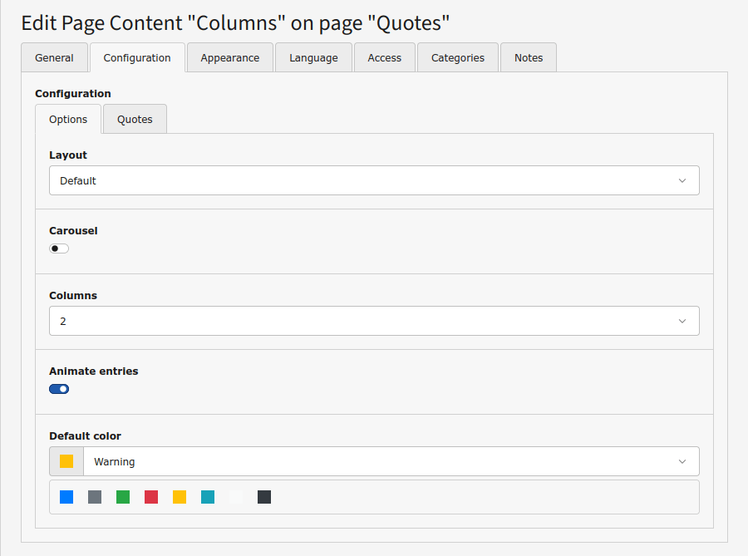Select the dark charcoal color swatch
This screenshot has height=556, width=748.
(x=264, y=497)
